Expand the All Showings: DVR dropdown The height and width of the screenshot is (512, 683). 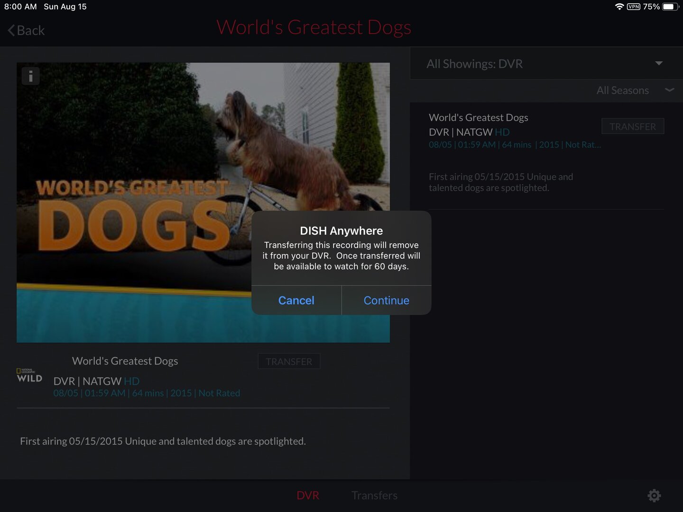point(546,64)
